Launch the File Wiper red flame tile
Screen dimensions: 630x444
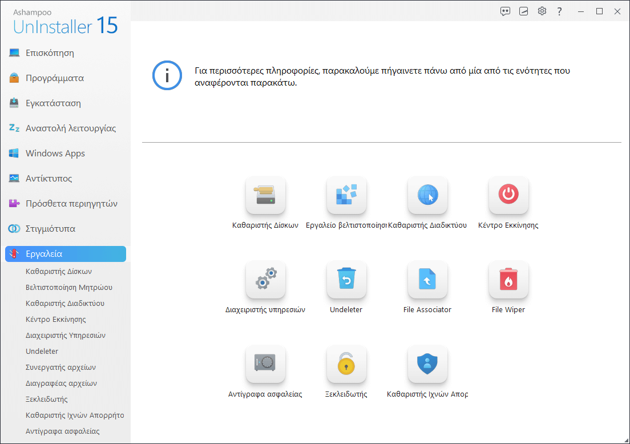(508, 280)
